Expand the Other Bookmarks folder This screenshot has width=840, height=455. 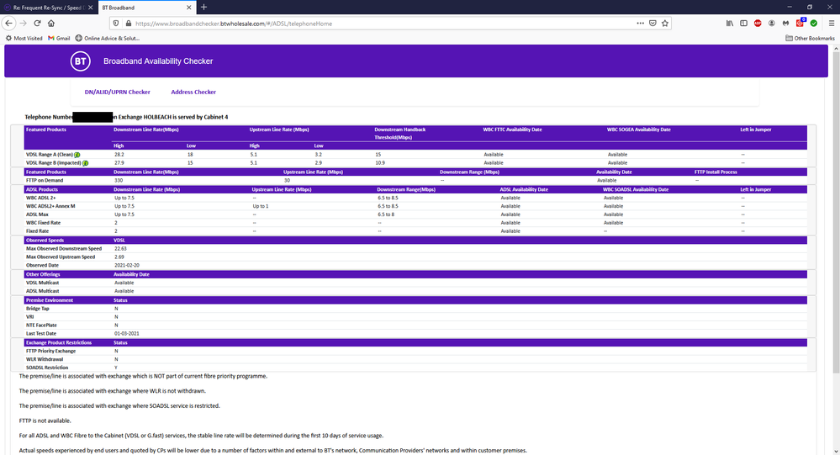pos(810,38)
